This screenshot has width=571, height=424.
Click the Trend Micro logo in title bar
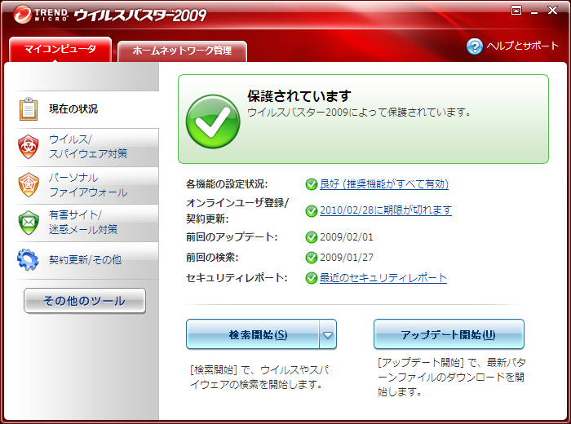(x=39, y=14)
